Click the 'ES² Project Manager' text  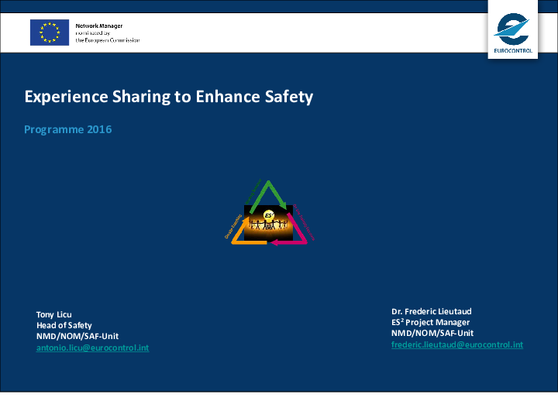tap(430, 322)
